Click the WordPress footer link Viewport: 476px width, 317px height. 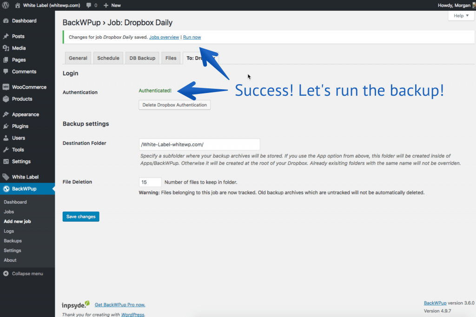(x=132, y=315)
